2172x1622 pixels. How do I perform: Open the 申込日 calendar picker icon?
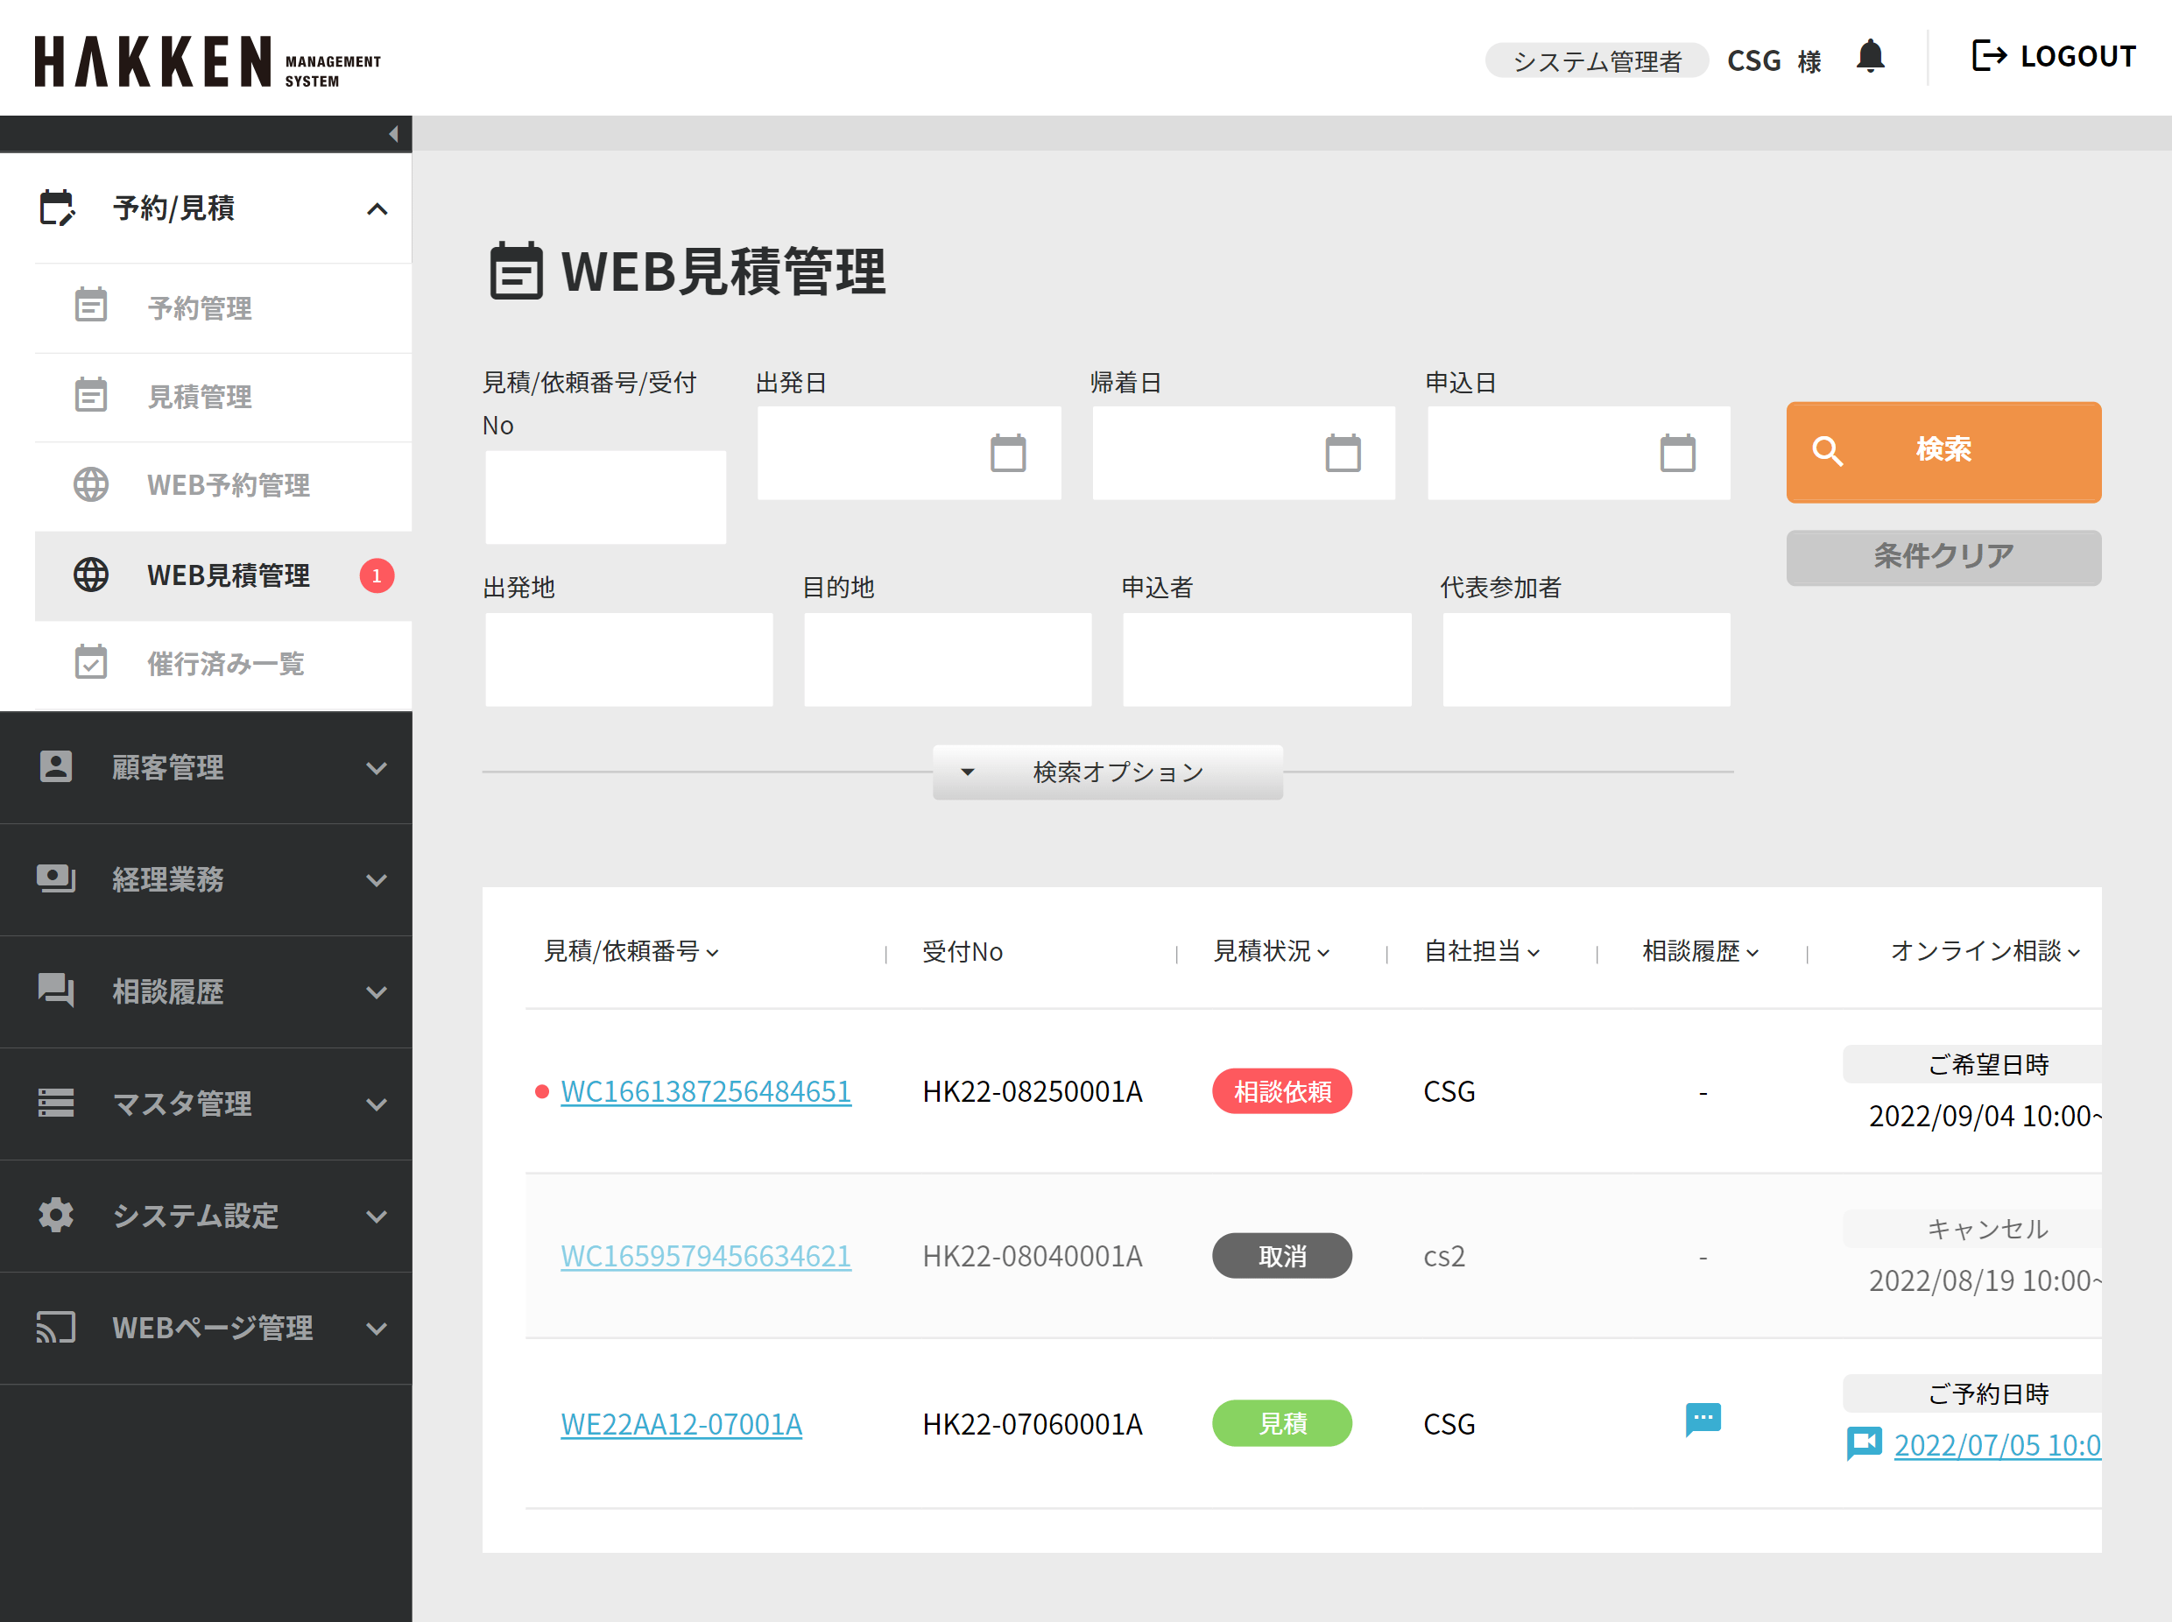(1677, 454)
